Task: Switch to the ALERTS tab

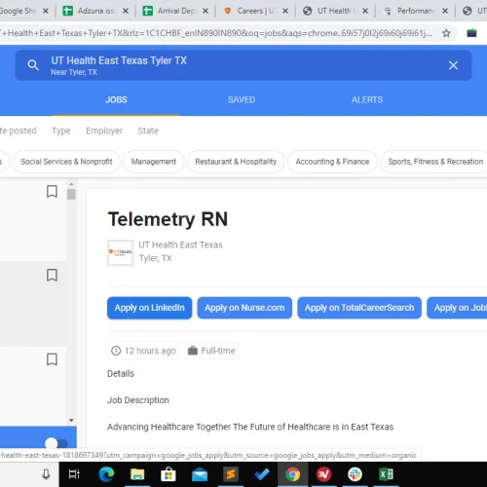Action: click(367, 99)
